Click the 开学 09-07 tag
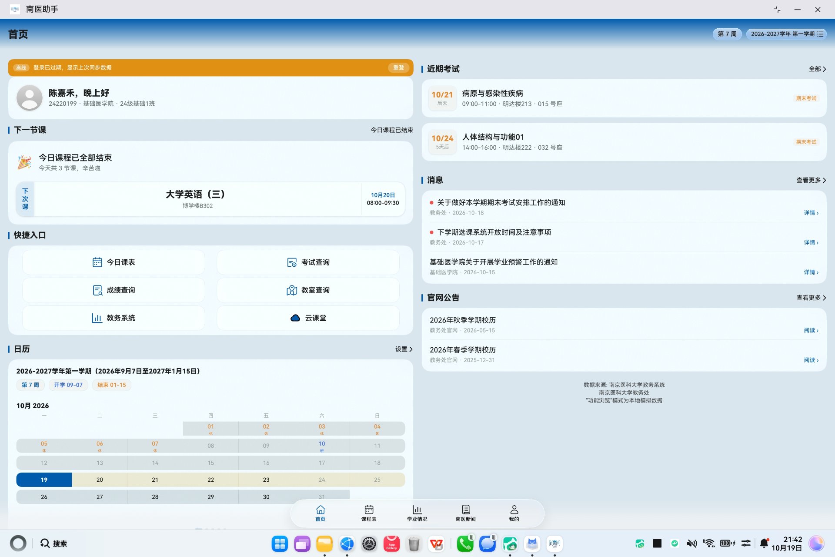Image resolution: width=835 pixels, height=557 pixels. coord(68,385)
